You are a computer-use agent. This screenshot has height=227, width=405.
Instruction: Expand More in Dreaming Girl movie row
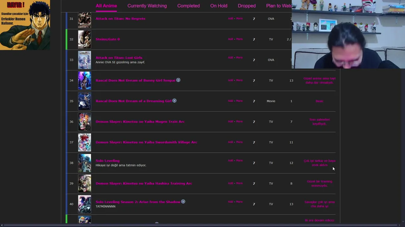[239, 101]
